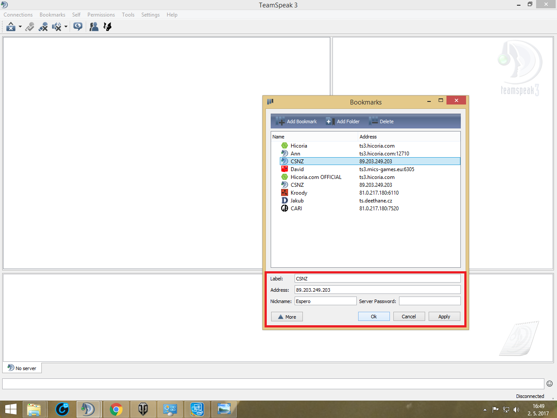The width and height of the screenshot is (557, 418).
Task: Select the Kroody bookmark
Action: pyautogui.click(x=370, y=193)
